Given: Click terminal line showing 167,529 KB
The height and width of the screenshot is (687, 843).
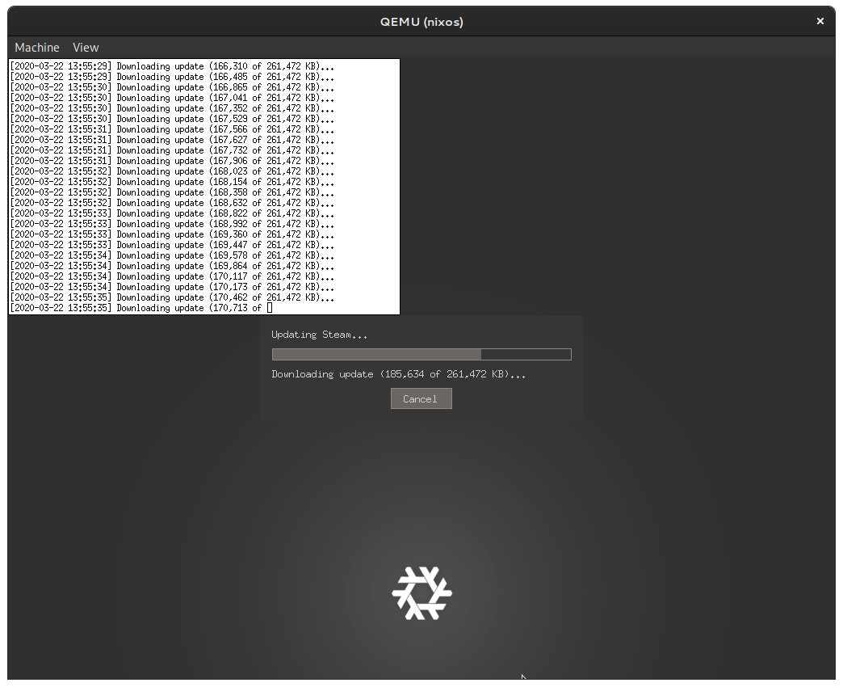Looking at the screenshot, I should click(172, 119).
